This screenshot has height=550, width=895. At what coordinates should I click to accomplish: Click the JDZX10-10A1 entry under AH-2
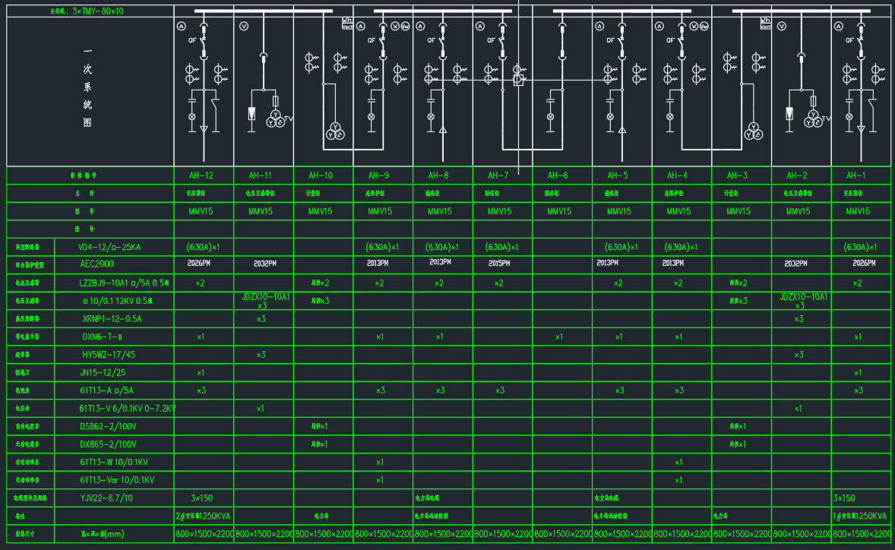point(801,297)
